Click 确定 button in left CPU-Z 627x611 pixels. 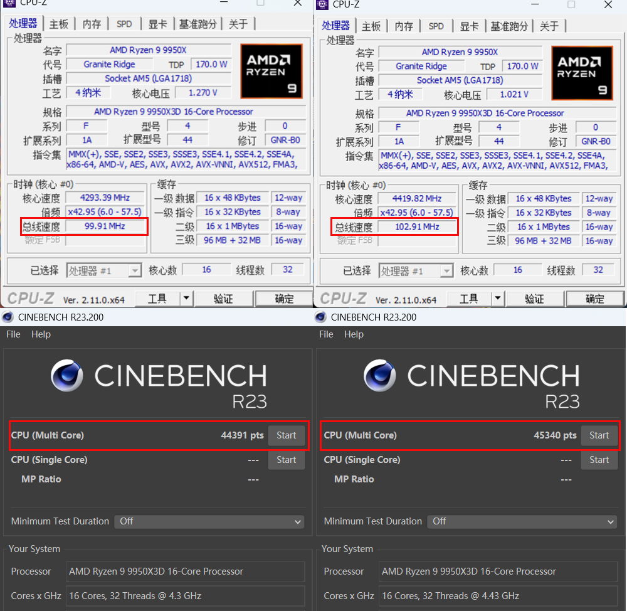[284, 299]
